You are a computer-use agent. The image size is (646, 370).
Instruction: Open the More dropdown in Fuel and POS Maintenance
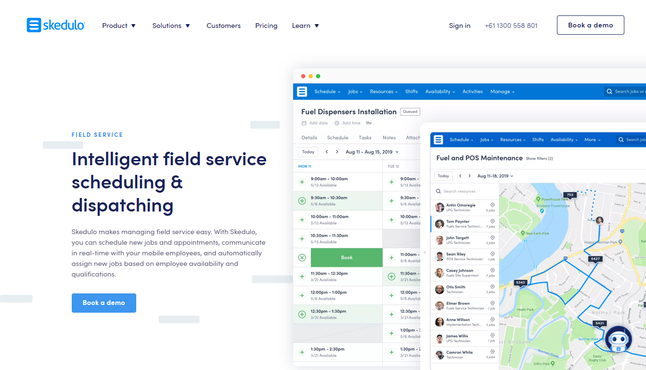coord(593,140)
